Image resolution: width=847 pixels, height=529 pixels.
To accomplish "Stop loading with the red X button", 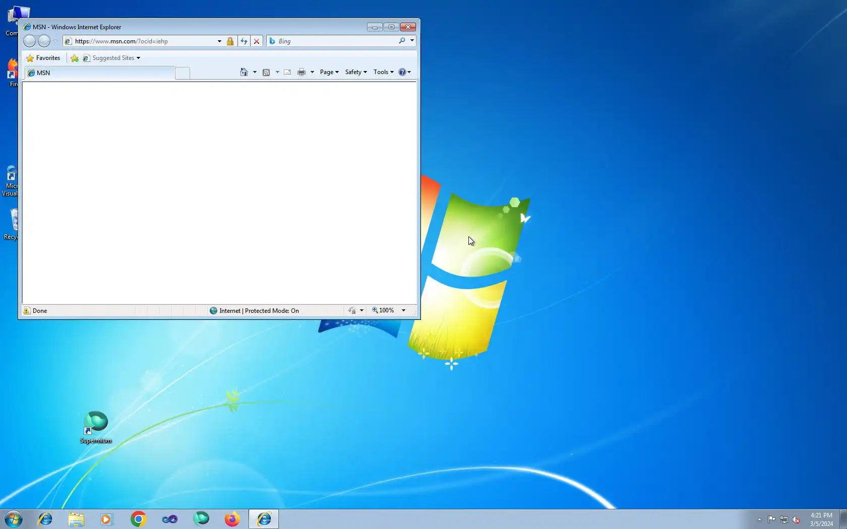I will click(x=257, y=41).
